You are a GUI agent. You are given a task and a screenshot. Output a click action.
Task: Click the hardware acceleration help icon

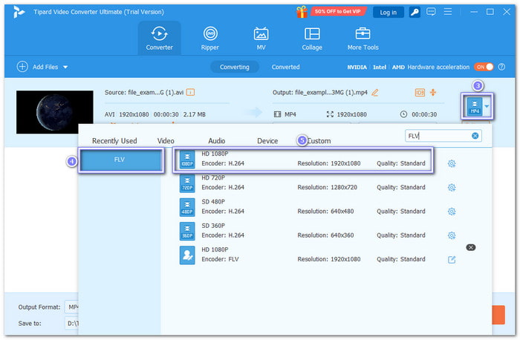(x=501, y=67)
